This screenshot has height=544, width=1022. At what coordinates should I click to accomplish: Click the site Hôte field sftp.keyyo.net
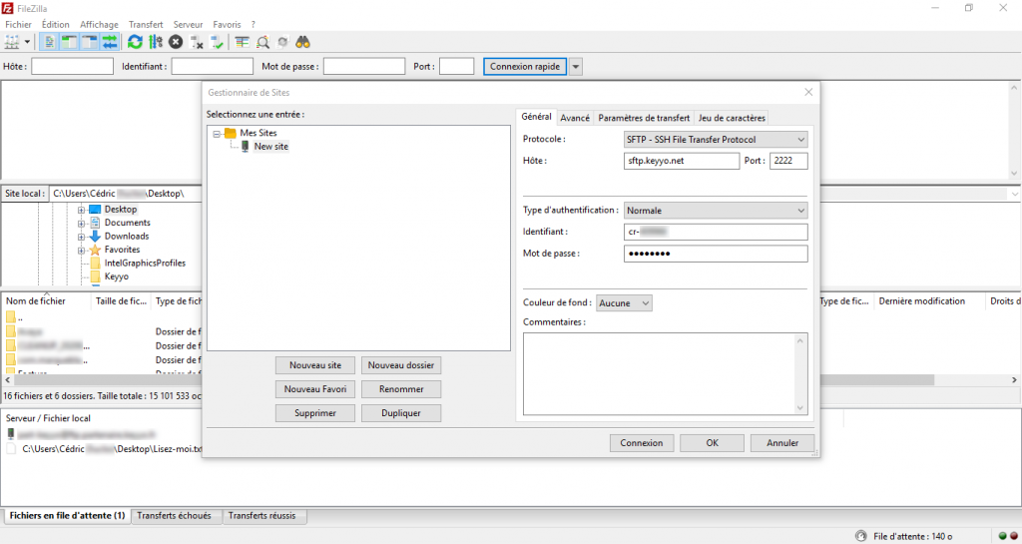click(681, 161)
